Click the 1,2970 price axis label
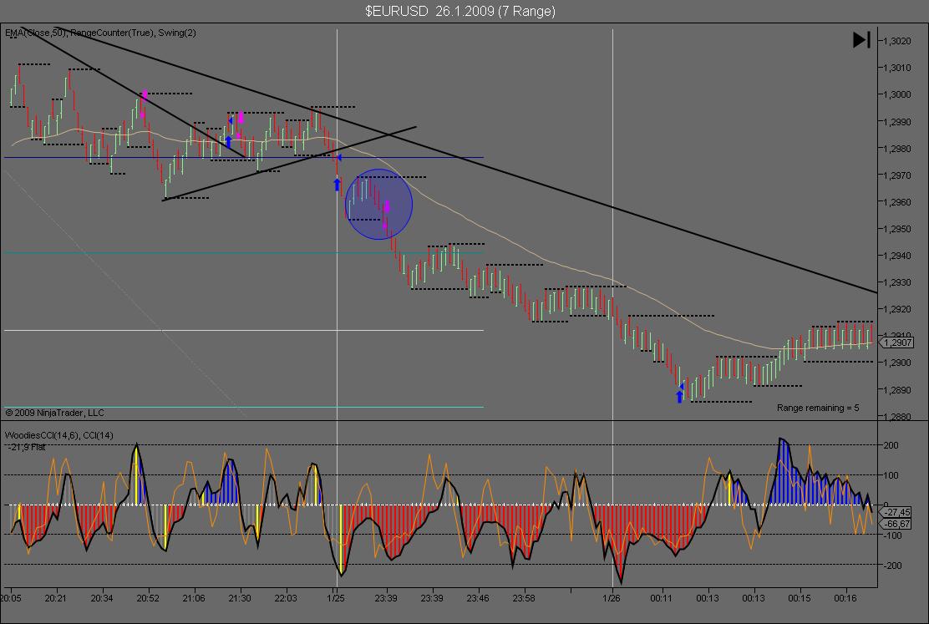This screenshot has width=929, height=624. pos(897,175)
